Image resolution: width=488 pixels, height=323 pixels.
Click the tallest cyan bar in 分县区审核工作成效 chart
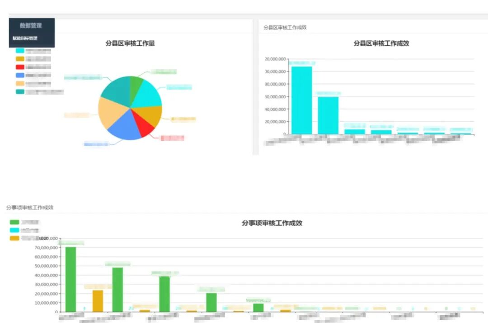click(301, 100)
